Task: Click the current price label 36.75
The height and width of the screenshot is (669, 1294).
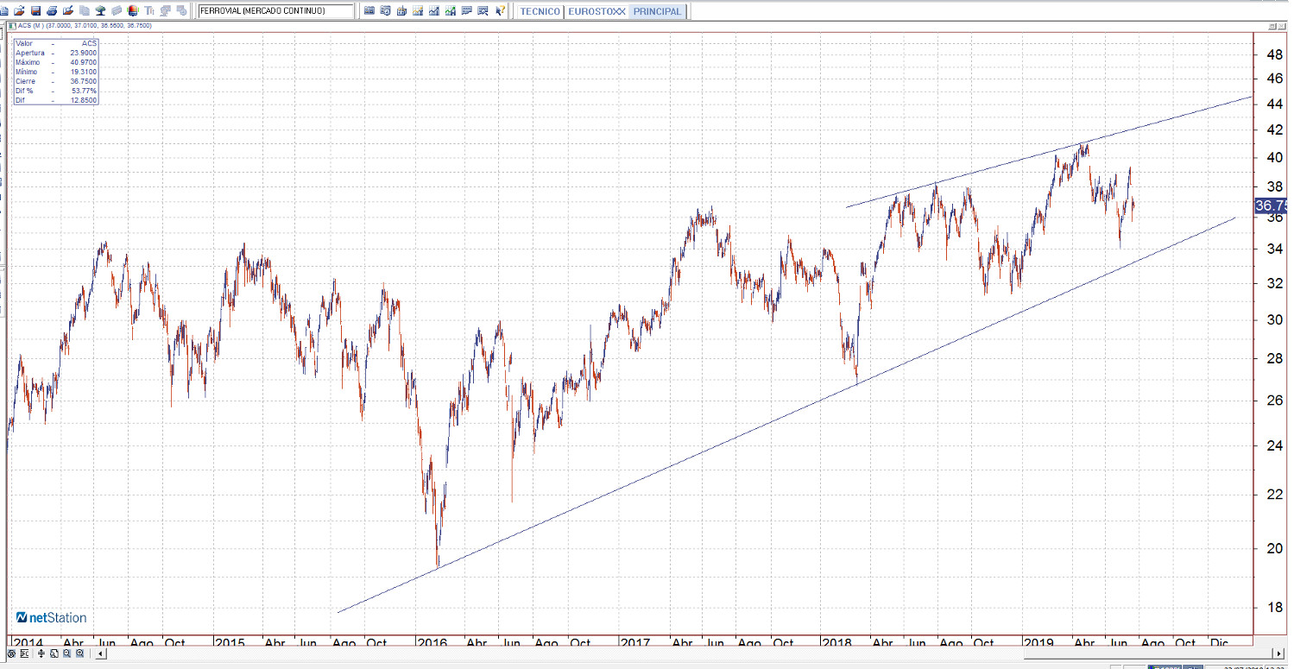Action: pyautogui.click(x=1271, y=206)
